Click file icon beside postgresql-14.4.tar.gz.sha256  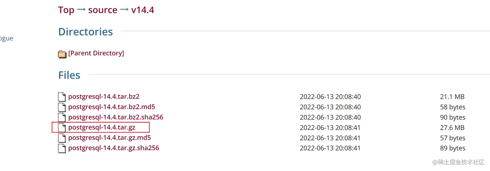(62, 148)
